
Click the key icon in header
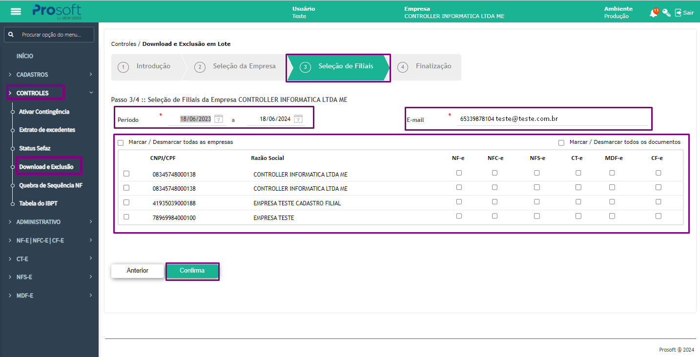pos(666,13)
